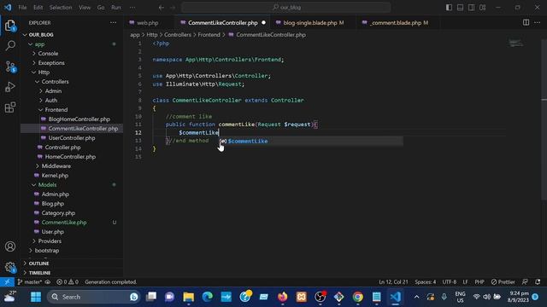The width and height of the screenshot is (547, 307).
Task: Open the Edit menu
Action: coord(38,8)
